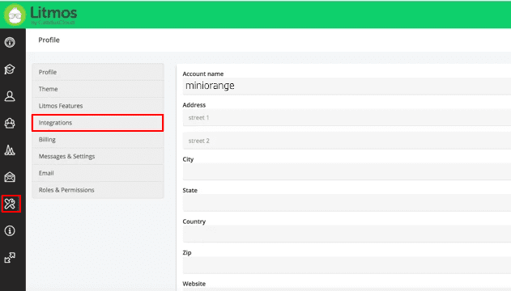Click the Zip input field
Screen dimensions: 511x291
pos(347,265)
